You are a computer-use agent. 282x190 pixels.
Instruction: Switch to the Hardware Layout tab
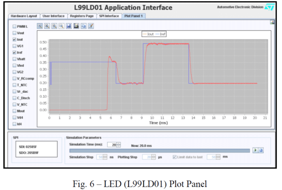(x=23, y=16)
